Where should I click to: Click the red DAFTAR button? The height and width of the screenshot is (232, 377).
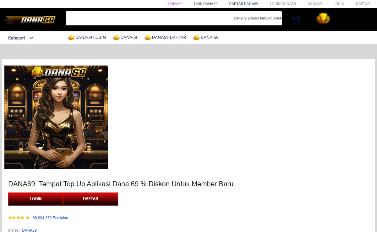[x=91, y=199]
